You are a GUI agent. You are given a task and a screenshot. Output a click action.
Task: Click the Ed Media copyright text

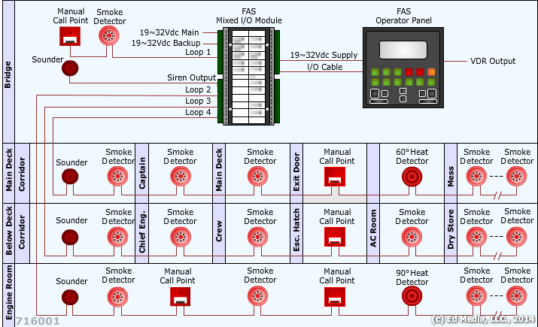click(x=482, y=319)
